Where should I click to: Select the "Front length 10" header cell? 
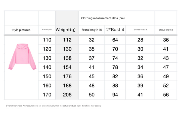tap(92, 30)
